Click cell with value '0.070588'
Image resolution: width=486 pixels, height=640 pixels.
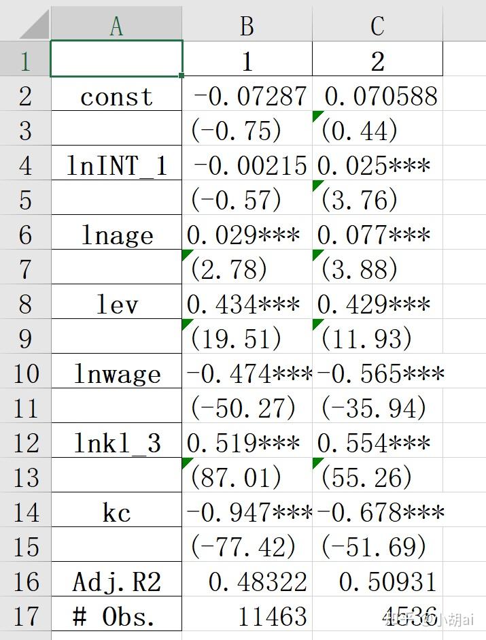[377, 93]
